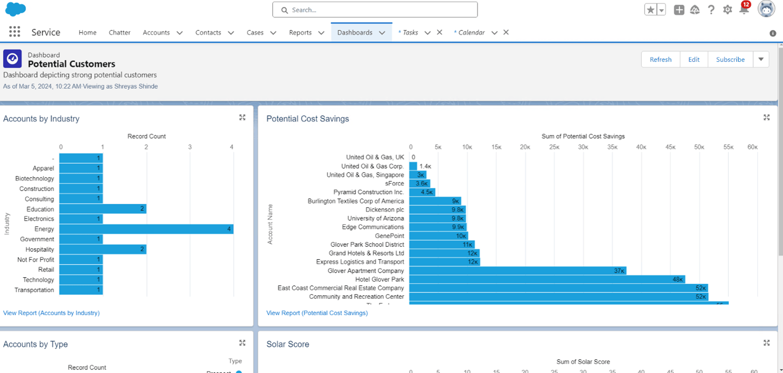Open the dashboard actions dropdown arrow
The height and width of the screenshot is (373, 783).
pos(761,59)
